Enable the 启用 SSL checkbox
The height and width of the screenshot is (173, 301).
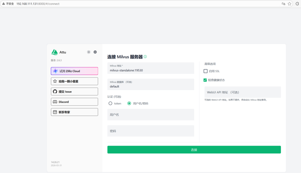pyautogui.click(x=205, y=71)
